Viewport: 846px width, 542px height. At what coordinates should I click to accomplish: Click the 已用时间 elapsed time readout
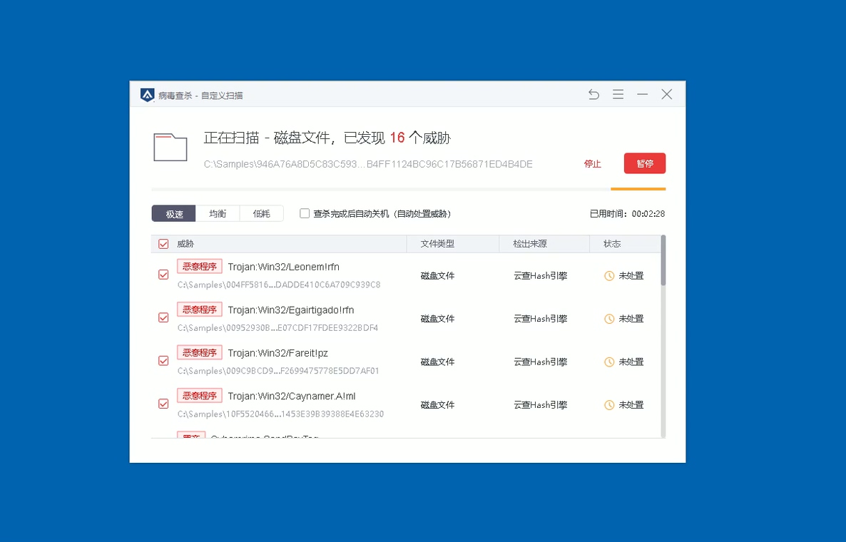tap(627, 213)
